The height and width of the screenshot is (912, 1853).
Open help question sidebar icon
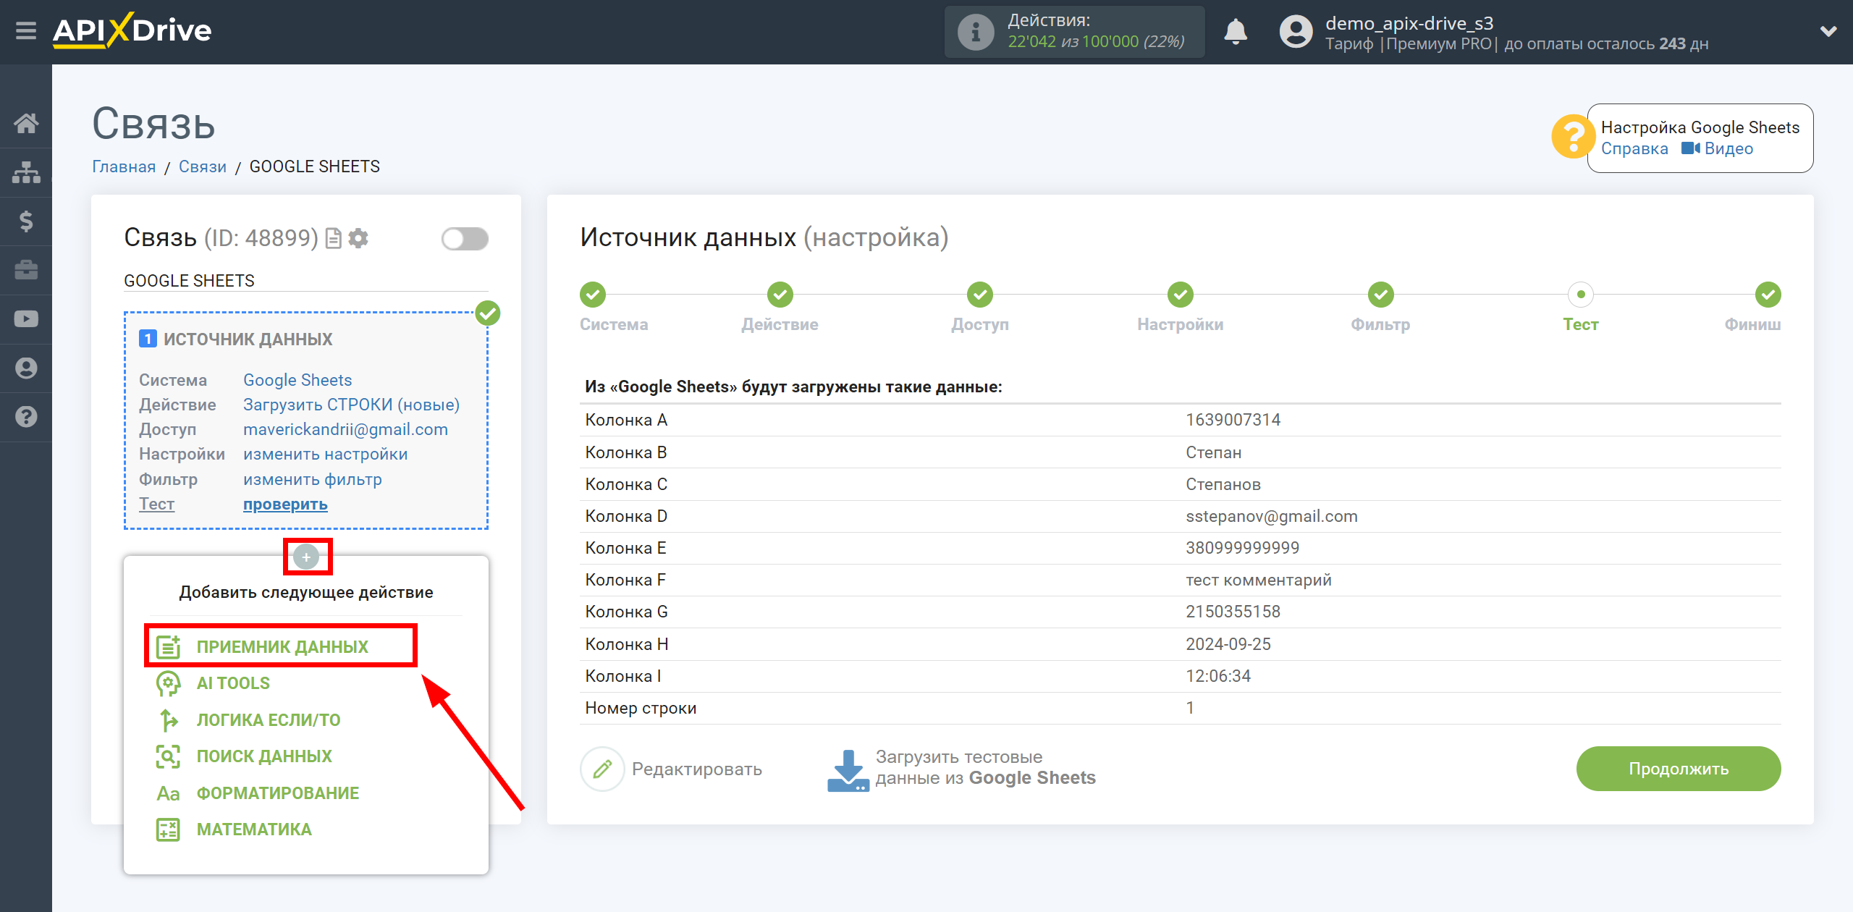[x=26, y=417]
